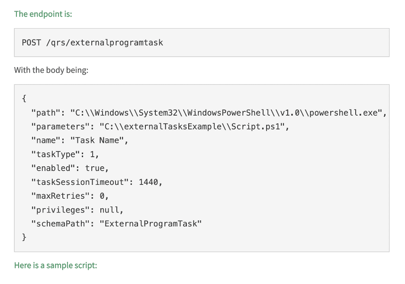Click the "enabled": true line
Image resolution: width=405 pixels, height=284 pixels.
click(70, 168)
